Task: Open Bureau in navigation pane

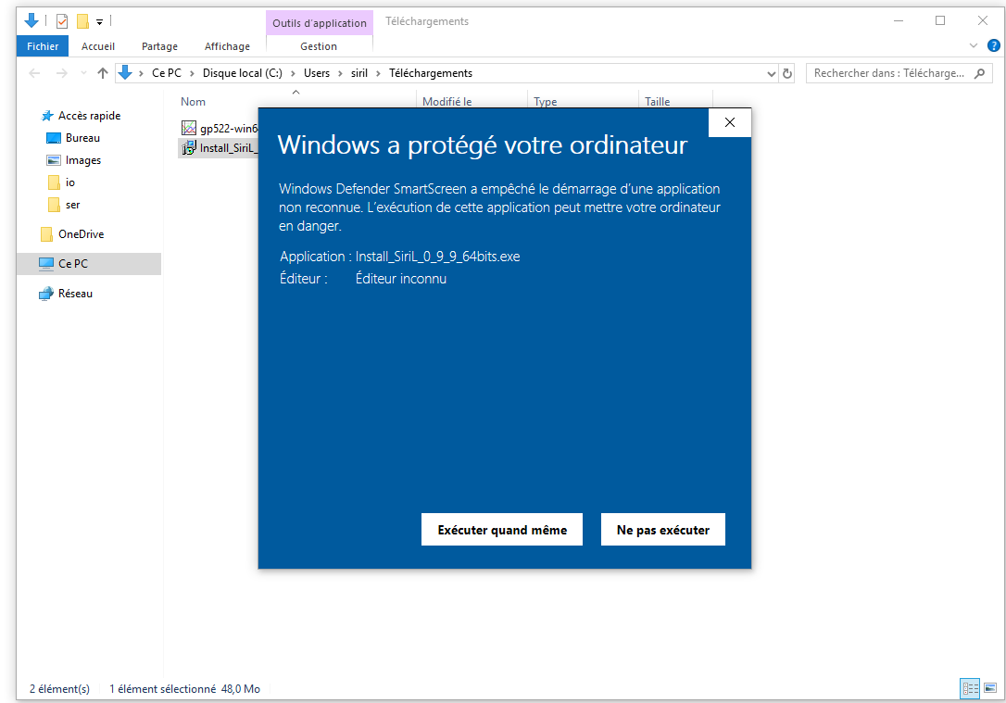Action: pos(82,138)
